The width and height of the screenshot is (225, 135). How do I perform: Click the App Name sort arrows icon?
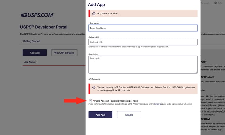36,62
